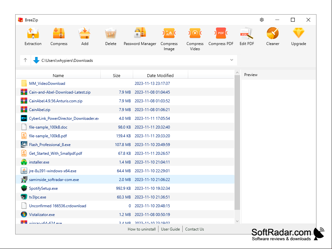Click the Flash_Professional_8.exe icon
The height and width of the screenshot is (249, 332).
pos(24,144)
